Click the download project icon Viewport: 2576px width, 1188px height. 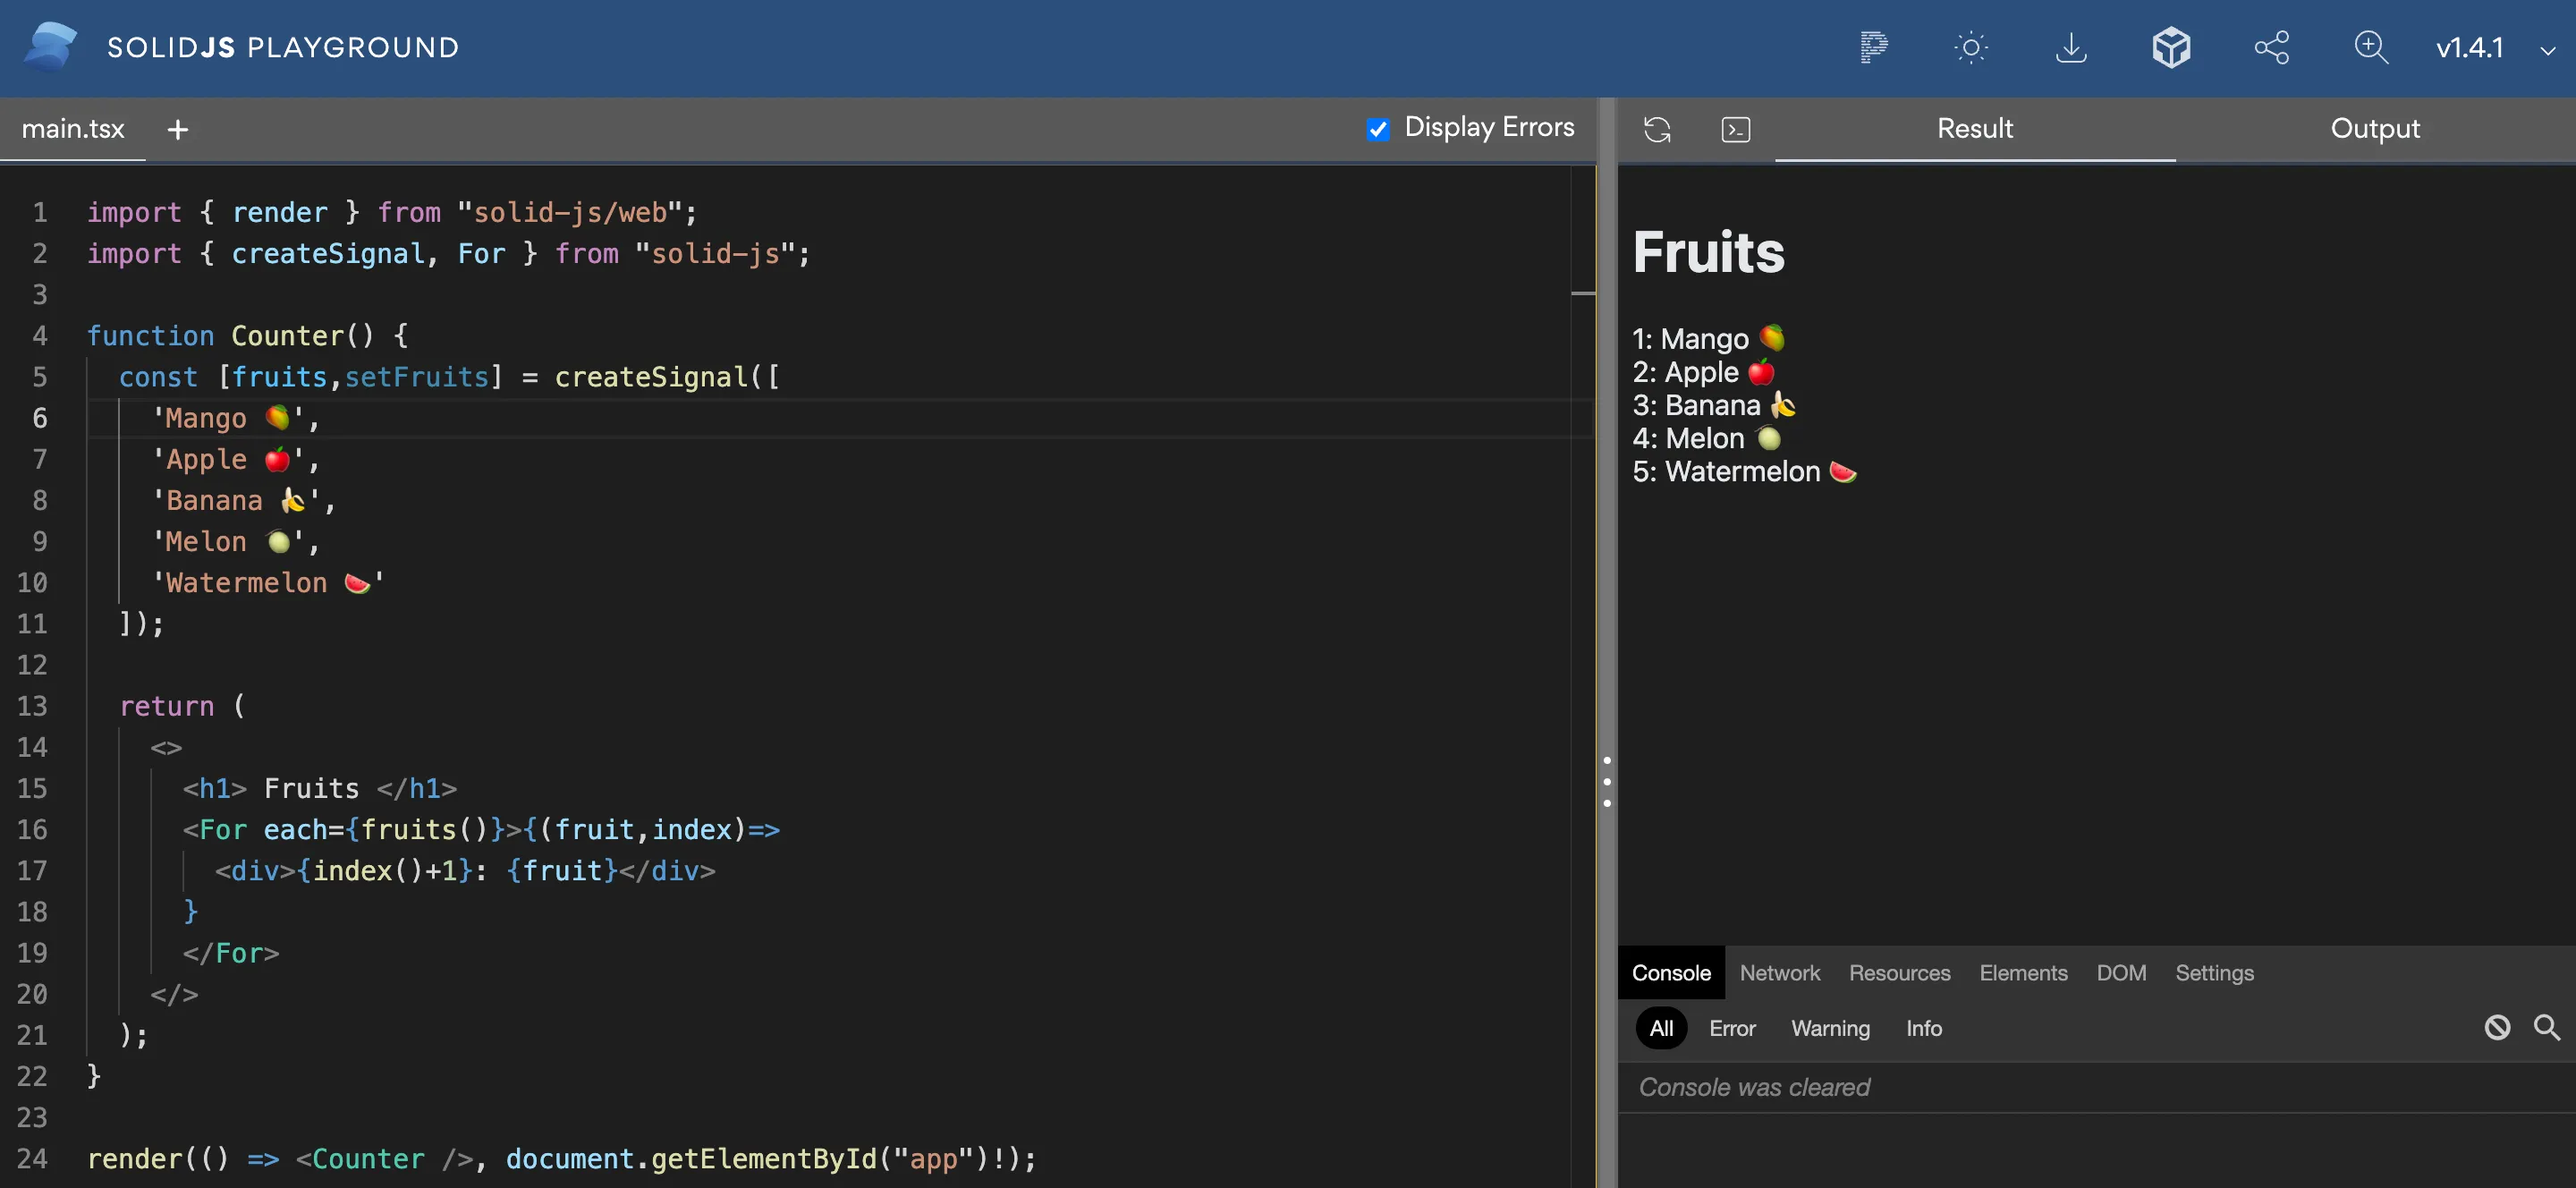click(x=2071, y=47)
